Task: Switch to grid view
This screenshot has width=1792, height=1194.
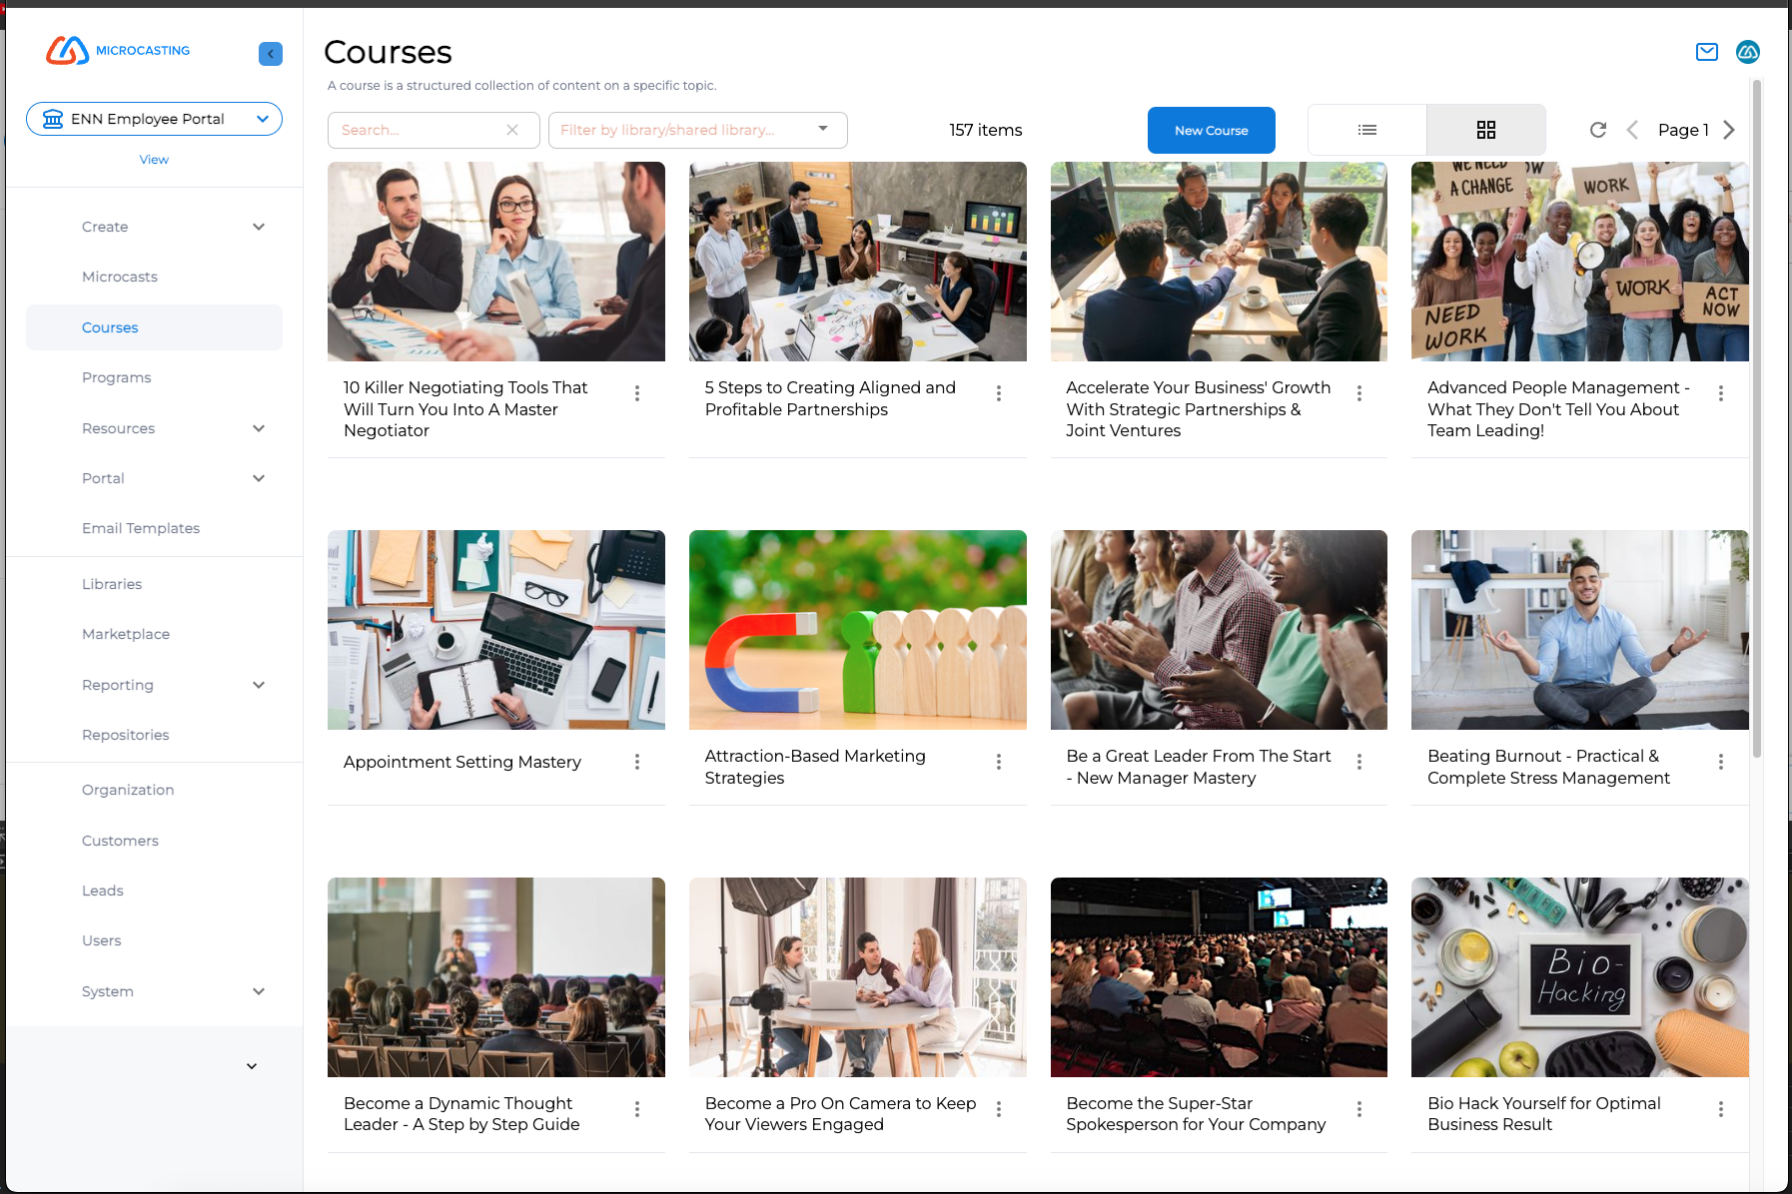Action: [x=1486, y=130]
